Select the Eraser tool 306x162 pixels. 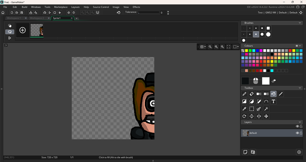point(252,94)
